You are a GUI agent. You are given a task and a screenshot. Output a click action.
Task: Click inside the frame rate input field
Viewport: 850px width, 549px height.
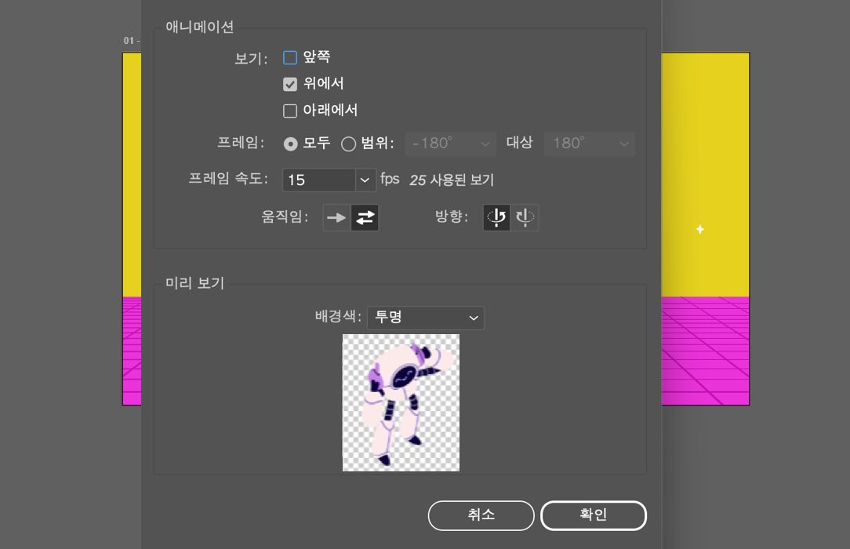click(318, 180)
